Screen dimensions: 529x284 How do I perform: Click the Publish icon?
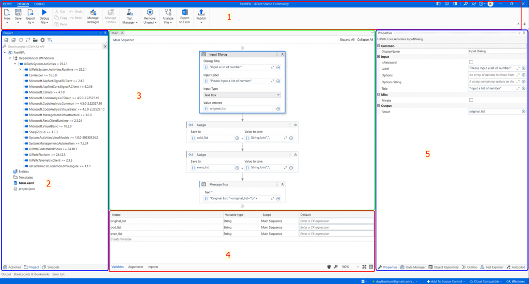[x=201, y=12]
